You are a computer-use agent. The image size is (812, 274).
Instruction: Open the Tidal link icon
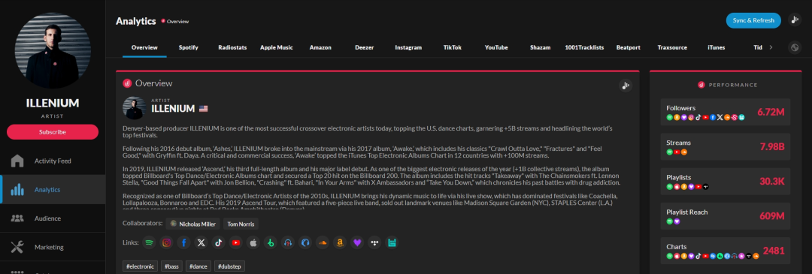[x=375, y=242]
